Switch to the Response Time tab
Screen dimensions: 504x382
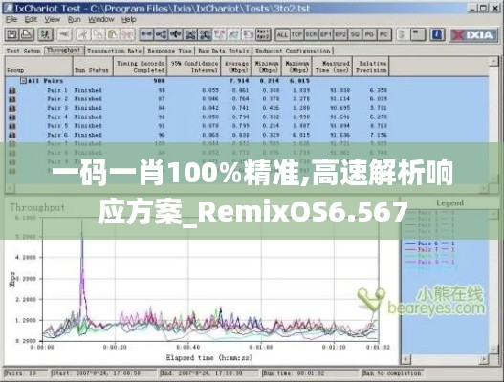point(169,51)
